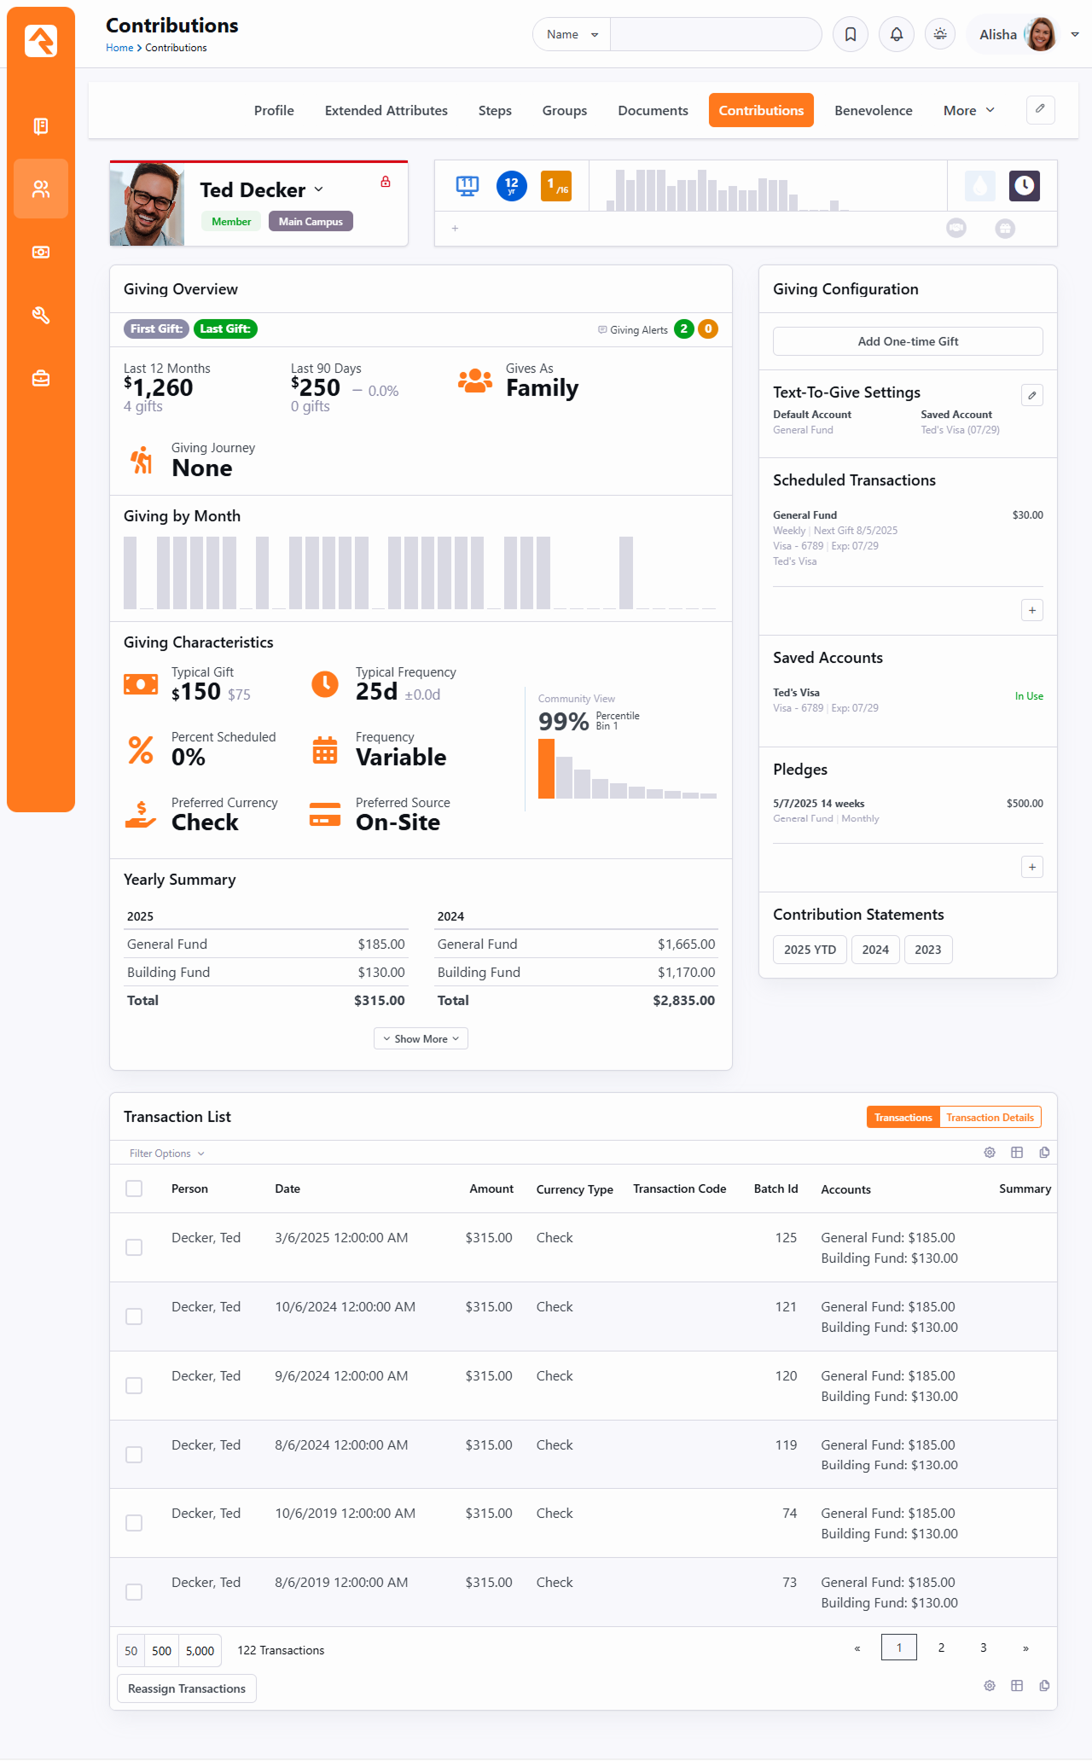
Task: Click the plus icon under Scheduled Transactions
Action: pos(1031,610)
